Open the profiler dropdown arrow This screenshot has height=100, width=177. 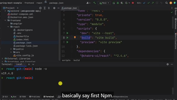[x=129, y=3]
